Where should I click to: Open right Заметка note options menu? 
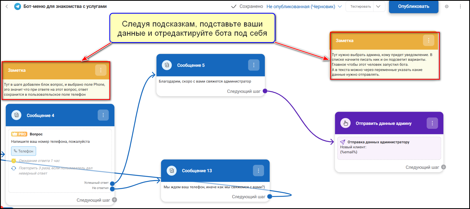click(x=428, y=40)
